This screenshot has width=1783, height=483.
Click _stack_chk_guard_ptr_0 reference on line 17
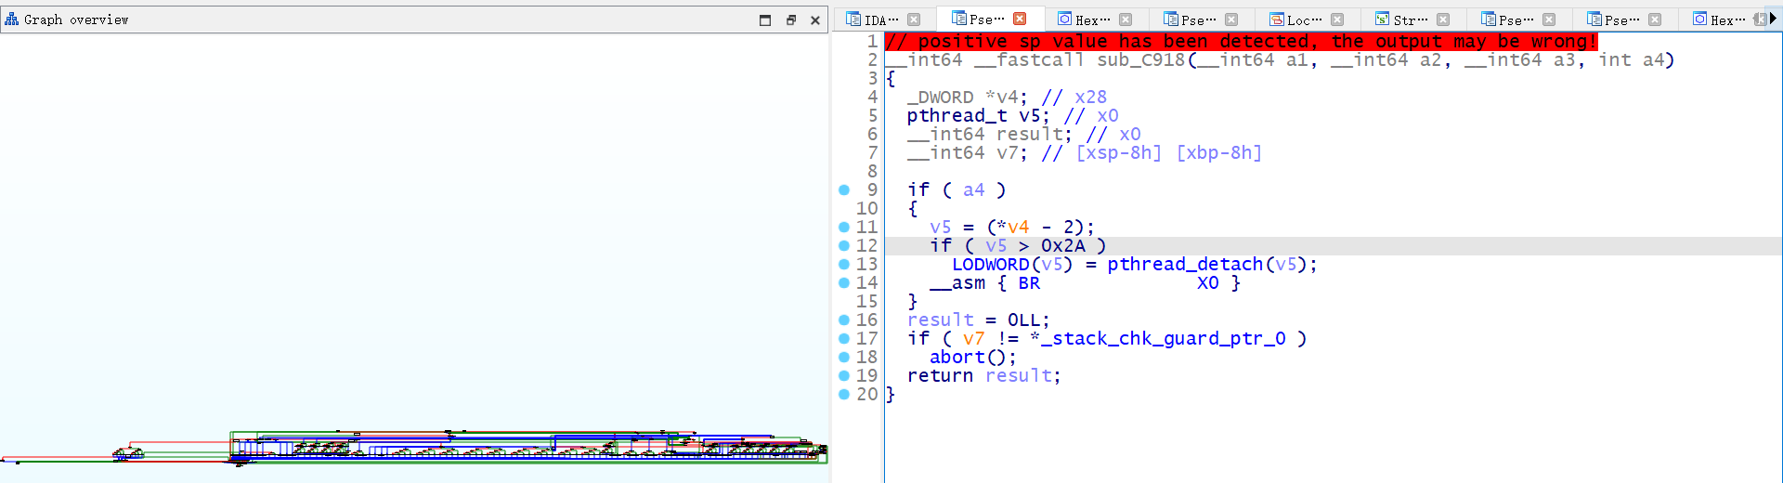(1163, 339)
